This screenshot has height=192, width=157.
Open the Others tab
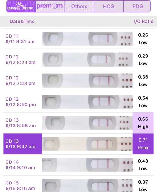pos(79,6)
